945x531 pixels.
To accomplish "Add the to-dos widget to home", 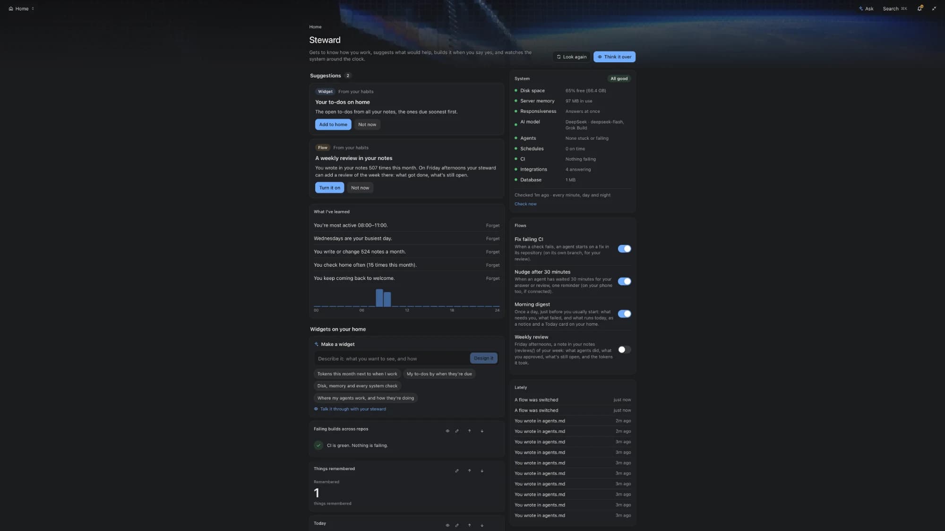I will pos(333,125).
